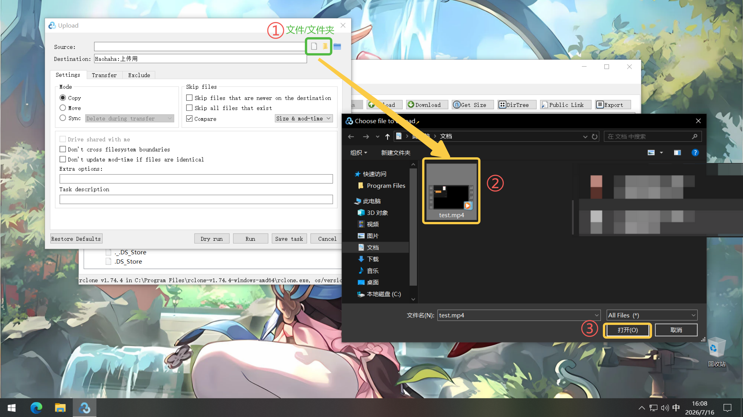The height and width of the screenshot is (417, 743).
Task: Open 图片 folder in the tree
Action: pyautogui.click(x=368, y=236)
